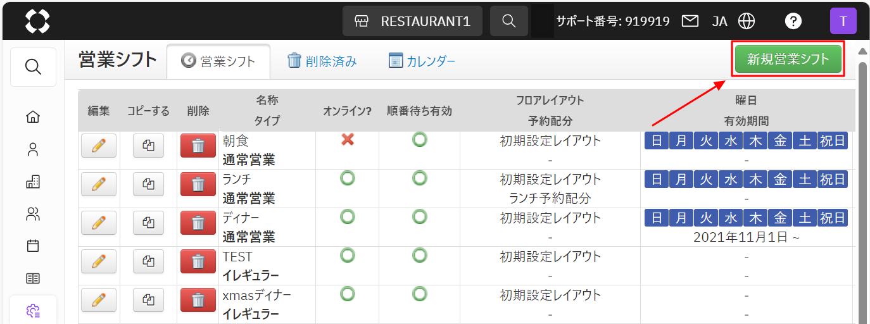Open the purple T user menu

[x=843, y=21]
